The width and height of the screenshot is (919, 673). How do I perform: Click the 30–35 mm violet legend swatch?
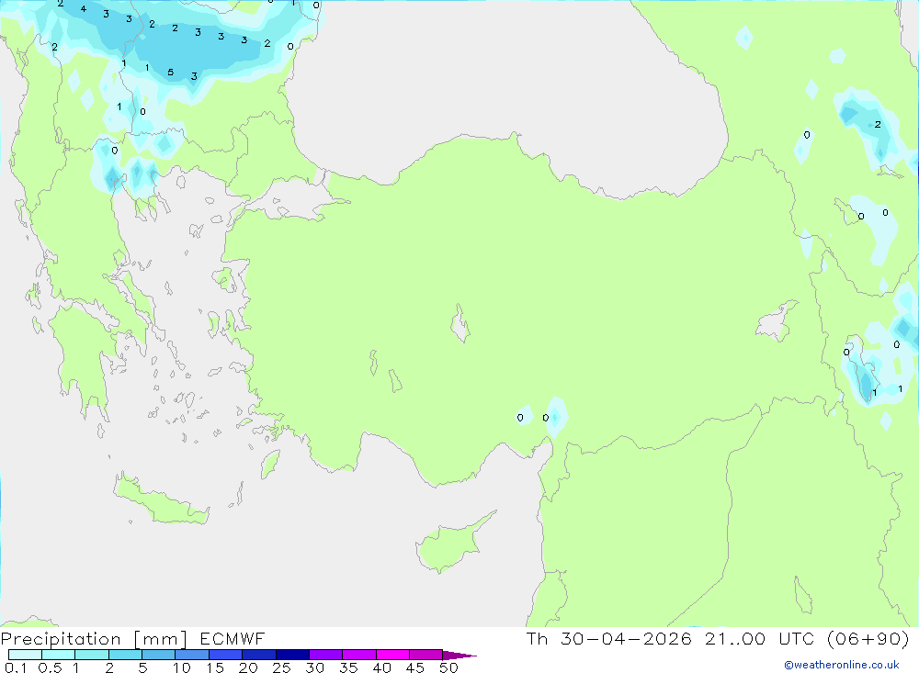pos(326,655)
